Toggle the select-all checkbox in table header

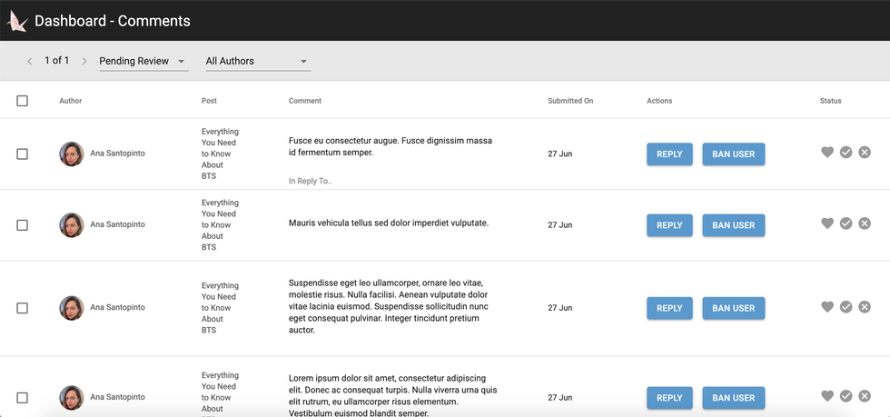(23, 101)
